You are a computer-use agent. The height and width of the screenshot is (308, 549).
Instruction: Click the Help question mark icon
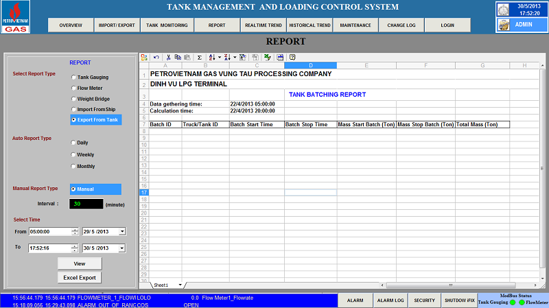click(x=292, y=58)
